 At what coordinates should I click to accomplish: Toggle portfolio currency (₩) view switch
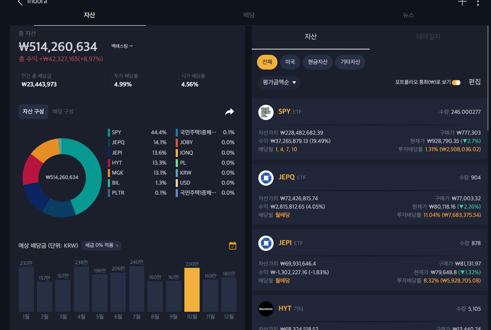pos(456,82)
